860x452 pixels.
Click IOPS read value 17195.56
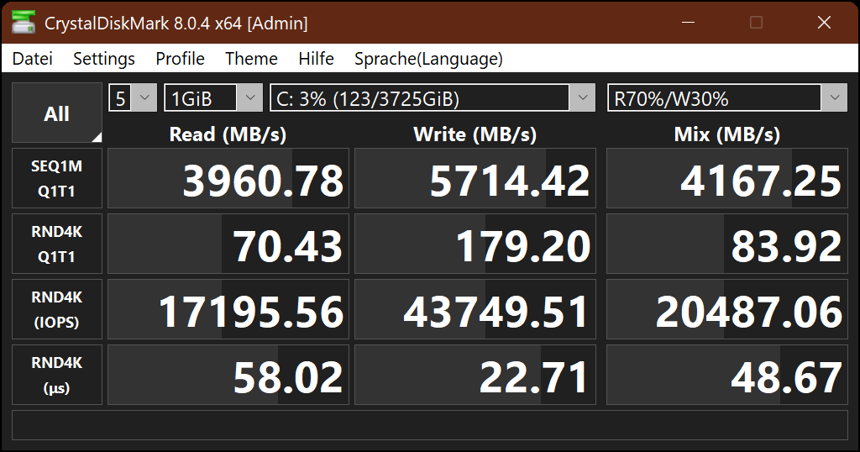(228, 309)
